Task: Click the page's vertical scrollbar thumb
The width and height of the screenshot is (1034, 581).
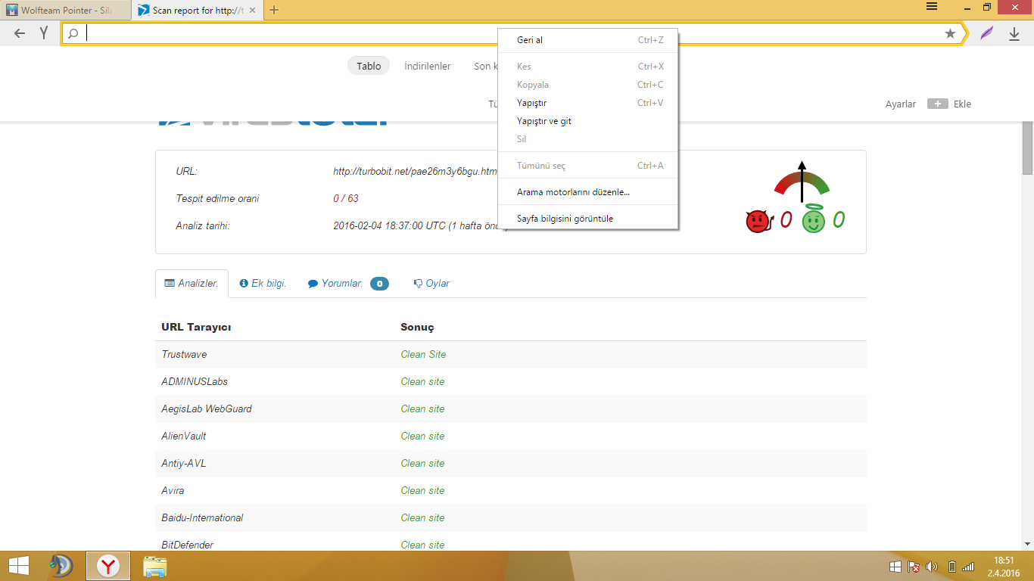Action: tap(1027, 148)
